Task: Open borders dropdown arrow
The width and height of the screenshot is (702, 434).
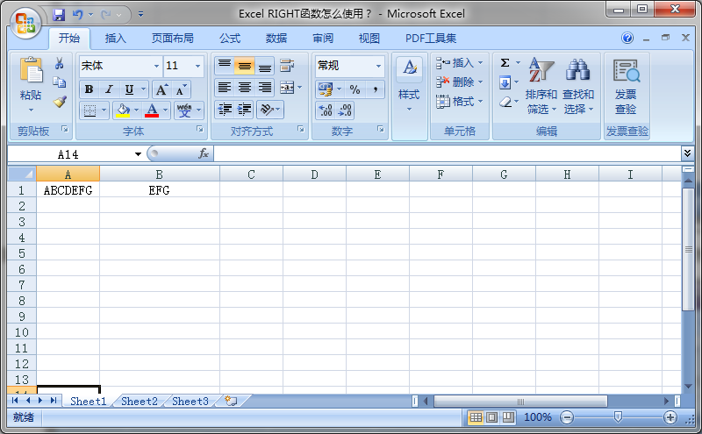Action: (x=104, y=110)
